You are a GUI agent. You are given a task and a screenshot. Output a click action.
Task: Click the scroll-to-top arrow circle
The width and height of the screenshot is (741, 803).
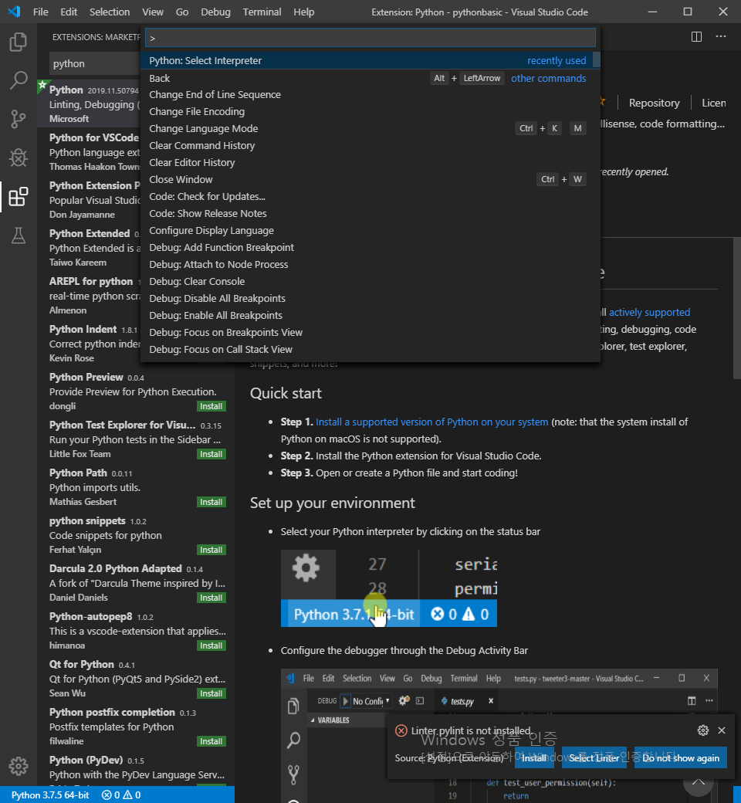click(699, 781)
